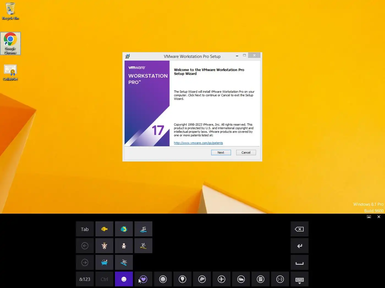Click Next in VMware setup wizard

[221, 153]
